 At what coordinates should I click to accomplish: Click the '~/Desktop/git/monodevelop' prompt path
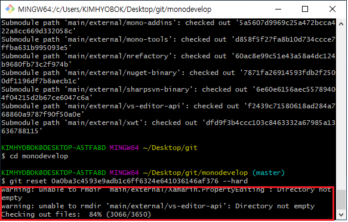point(195,173)
